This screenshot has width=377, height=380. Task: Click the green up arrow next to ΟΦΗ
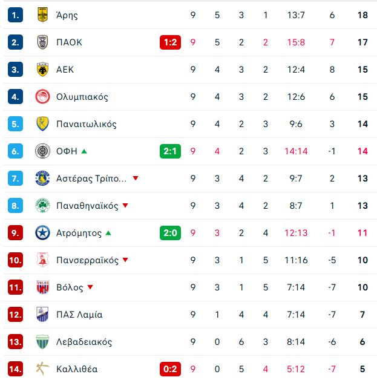click(84, 151)
